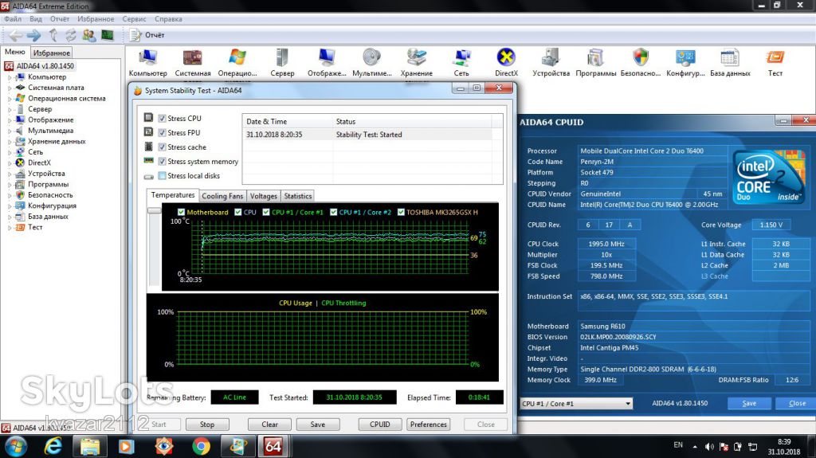Click the users toolbar icon
This screenshot has height=458, width=816.
click(89, 35)
